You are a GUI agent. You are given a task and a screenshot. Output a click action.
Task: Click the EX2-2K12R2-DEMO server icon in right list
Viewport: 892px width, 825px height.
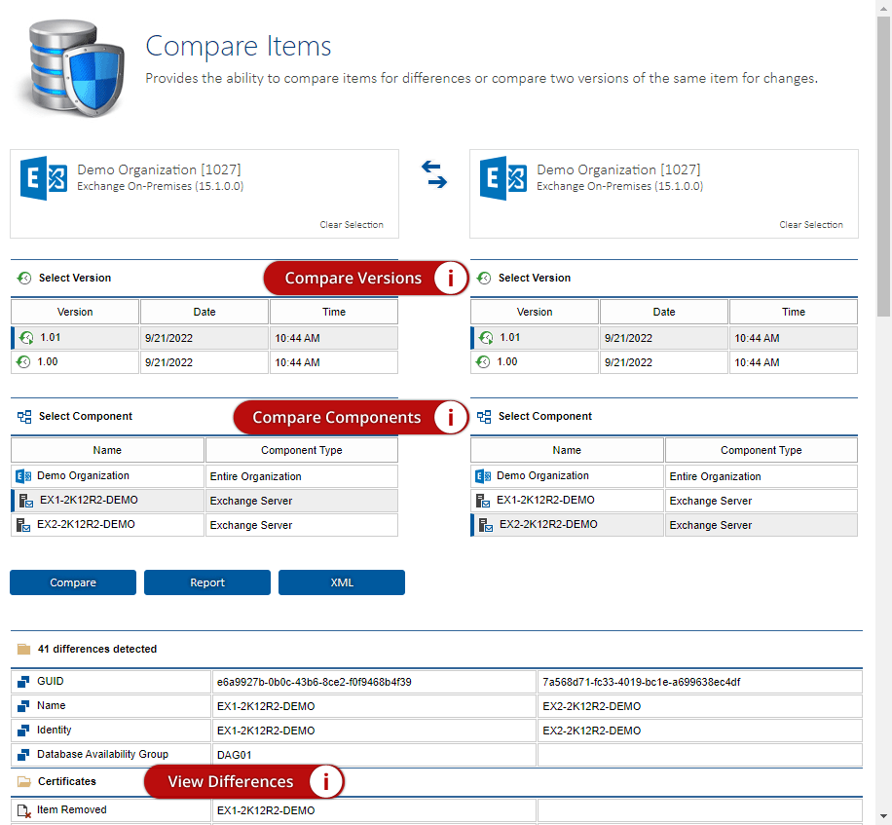pos(486,525)
